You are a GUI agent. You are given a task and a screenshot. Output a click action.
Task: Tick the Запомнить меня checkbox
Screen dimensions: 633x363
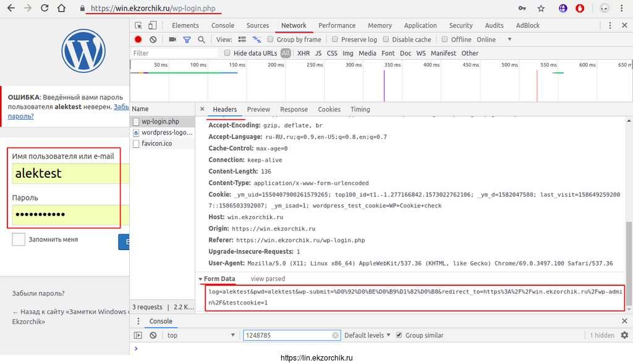19,240
